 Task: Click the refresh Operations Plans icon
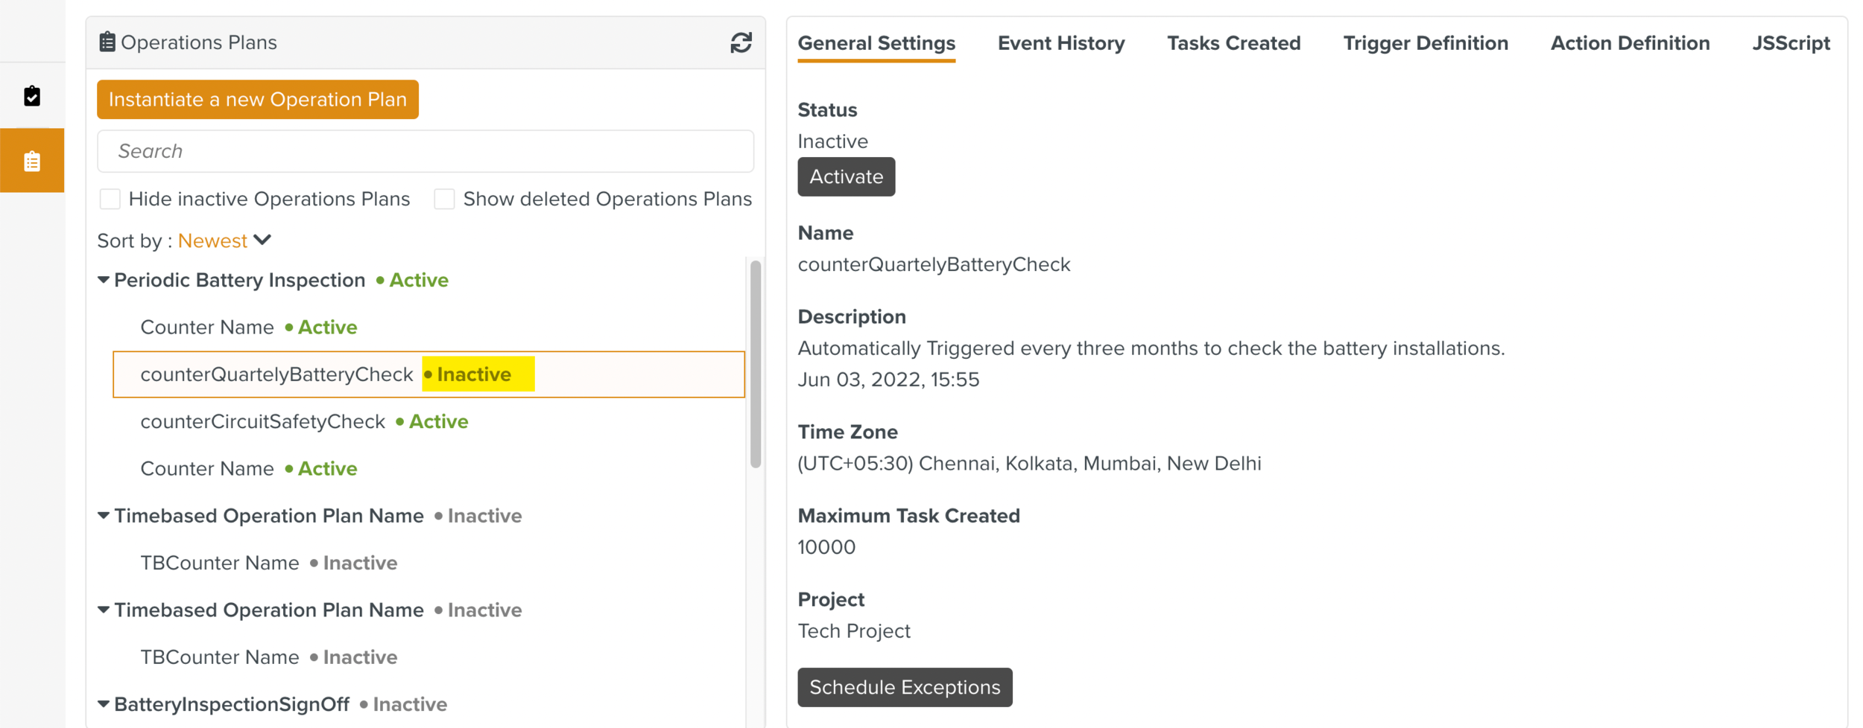tap(740, 42)
